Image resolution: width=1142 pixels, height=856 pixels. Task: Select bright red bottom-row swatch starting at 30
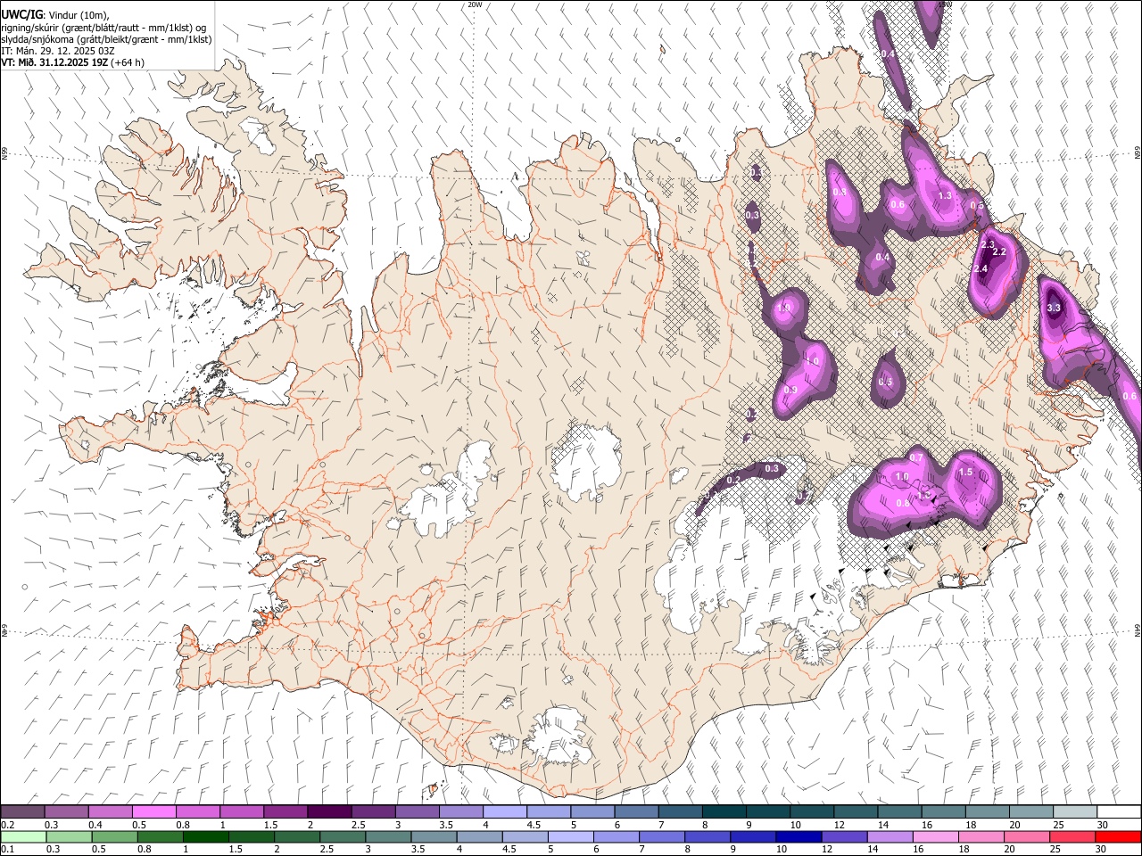point(1118,836)
